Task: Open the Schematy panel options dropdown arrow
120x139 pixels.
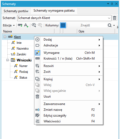Action: (108, 4)
